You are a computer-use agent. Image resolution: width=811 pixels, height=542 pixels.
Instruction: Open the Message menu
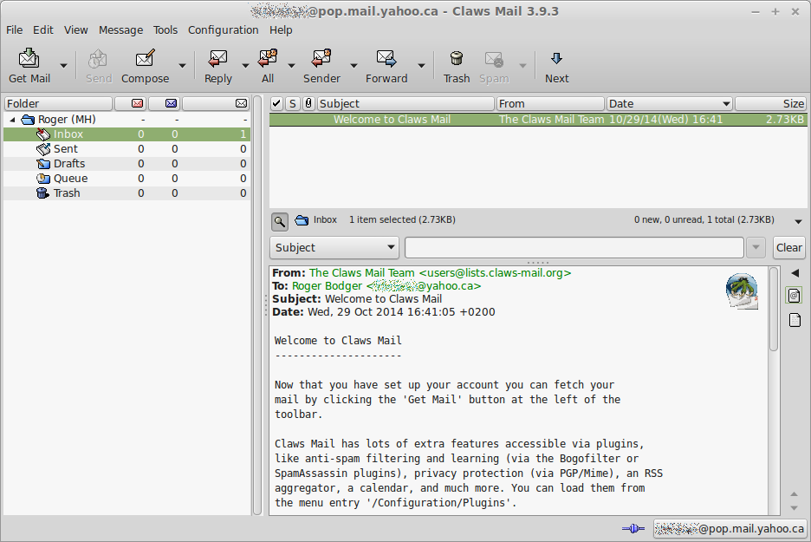click(x=120, y=30)
